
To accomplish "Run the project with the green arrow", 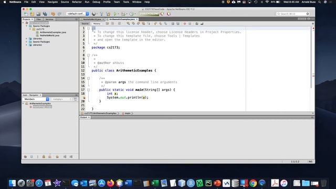I will (115, 14).
